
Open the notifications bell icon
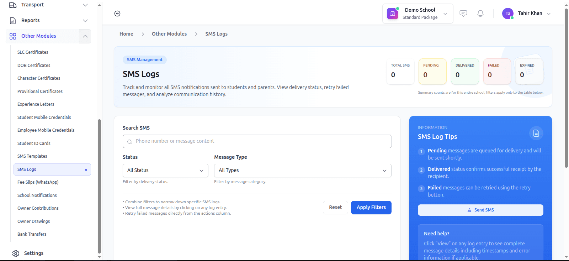pos(480,14)
